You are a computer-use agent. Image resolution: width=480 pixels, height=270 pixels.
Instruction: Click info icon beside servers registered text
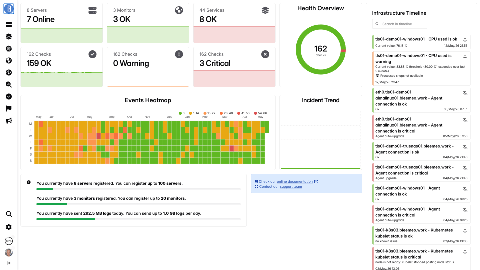tap(29, 182)
